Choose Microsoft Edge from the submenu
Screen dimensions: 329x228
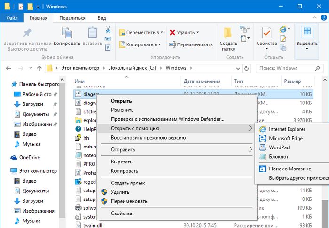pyautogui.click(x=285, y=138)
